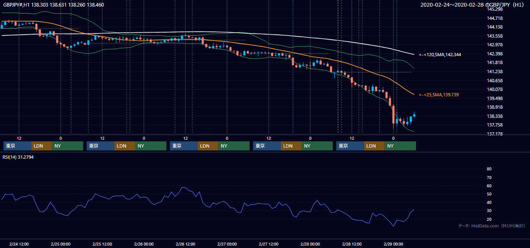
Task: Click price axis value 142.398
Action: [495, 54]
